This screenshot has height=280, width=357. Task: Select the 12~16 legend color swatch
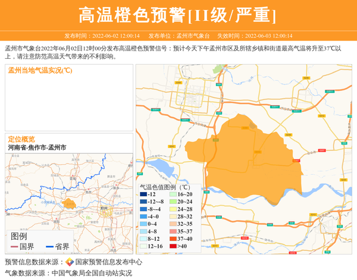coord(143,246)
